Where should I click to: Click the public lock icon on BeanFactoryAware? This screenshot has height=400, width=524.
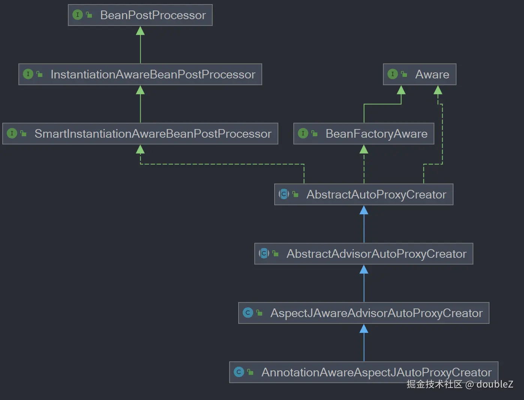[314, 133]
